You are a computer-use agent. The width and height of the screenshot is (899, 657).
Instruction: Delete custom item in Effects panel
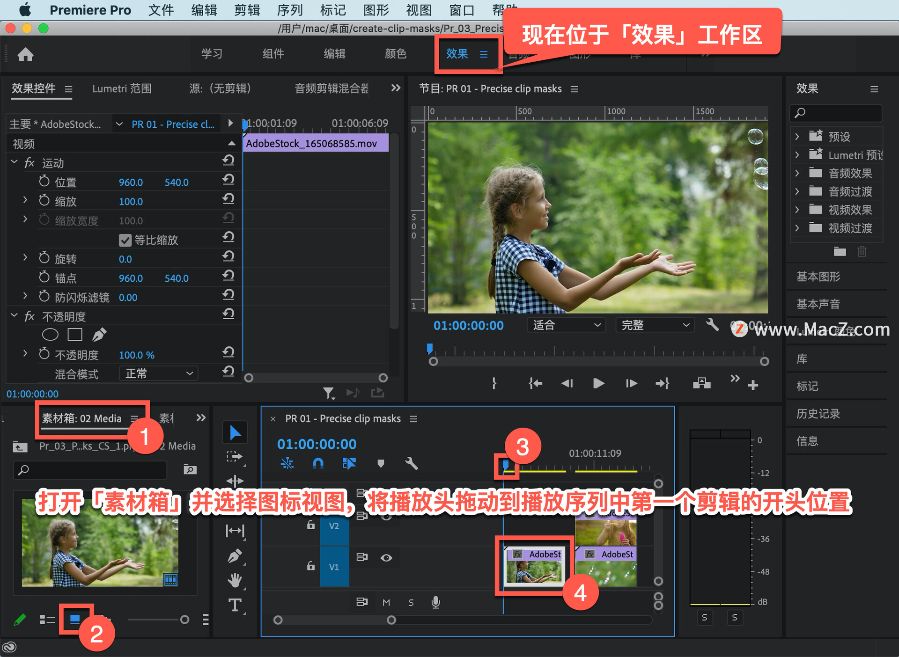click(x=862, y=252)
